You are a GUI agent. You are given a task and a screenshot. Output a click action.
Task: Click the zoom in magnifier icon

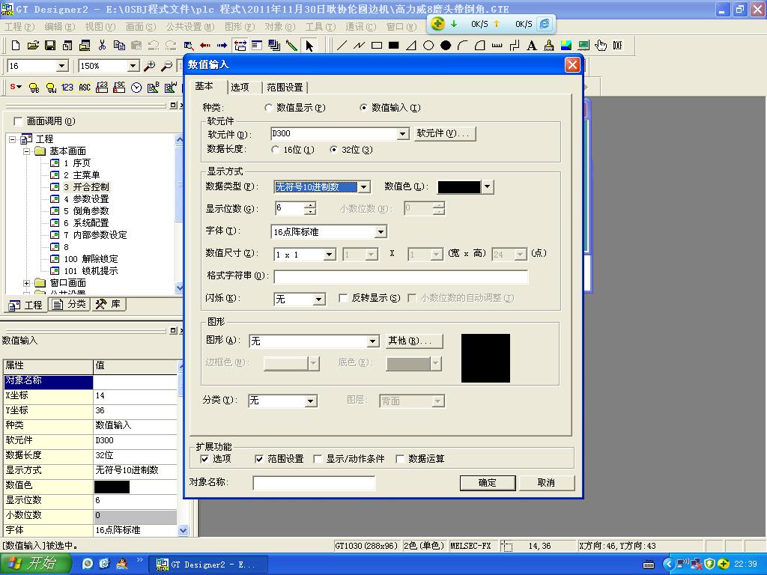(x=150, y=66)
